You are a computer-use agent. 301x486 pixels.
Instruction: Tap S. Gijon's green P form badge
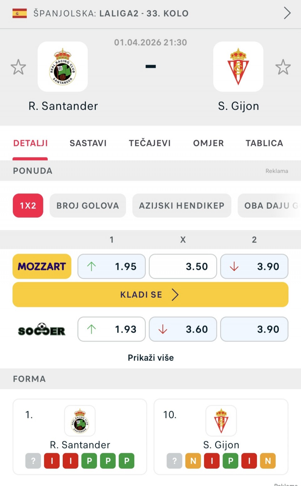click(x=230, y=461)
